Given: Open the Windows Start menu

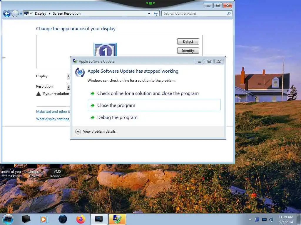Looking at the screenshot, I should pyautogui.click(x=8, y=219).
